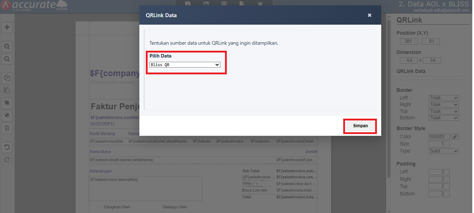Click the Sub Total label in template
The image size is (474, 213).
point(251,171)
